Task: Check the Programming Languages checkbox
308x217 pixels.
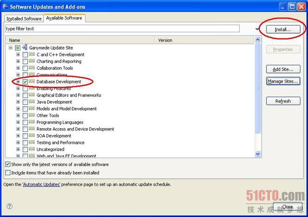Action: pos(25,123)
